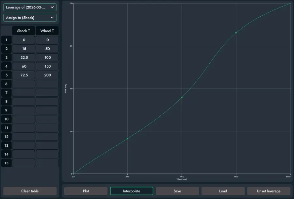Click empty Wheel T cell in row 6

(x=47, y=84)
